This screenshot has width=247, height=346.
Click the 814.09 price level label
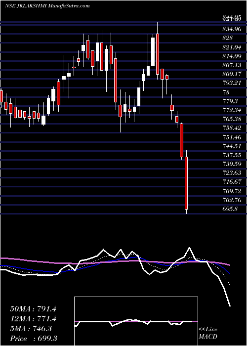[232, 56]
